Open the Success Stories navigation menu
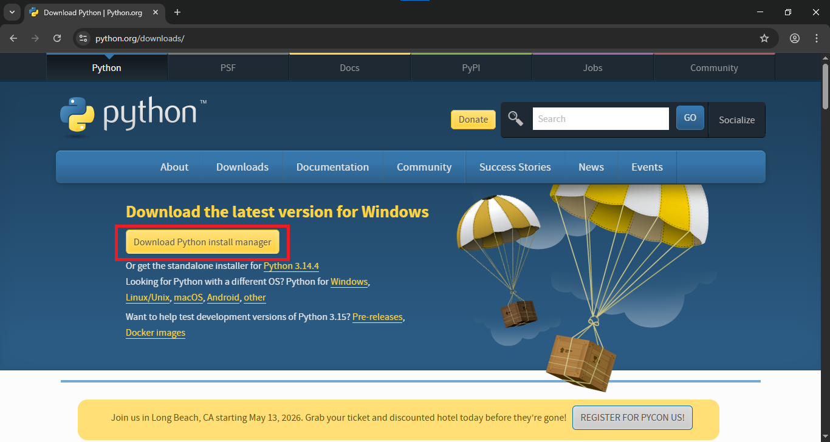The width and height of the screenshot is (830, 442). [x=515, y=167]
